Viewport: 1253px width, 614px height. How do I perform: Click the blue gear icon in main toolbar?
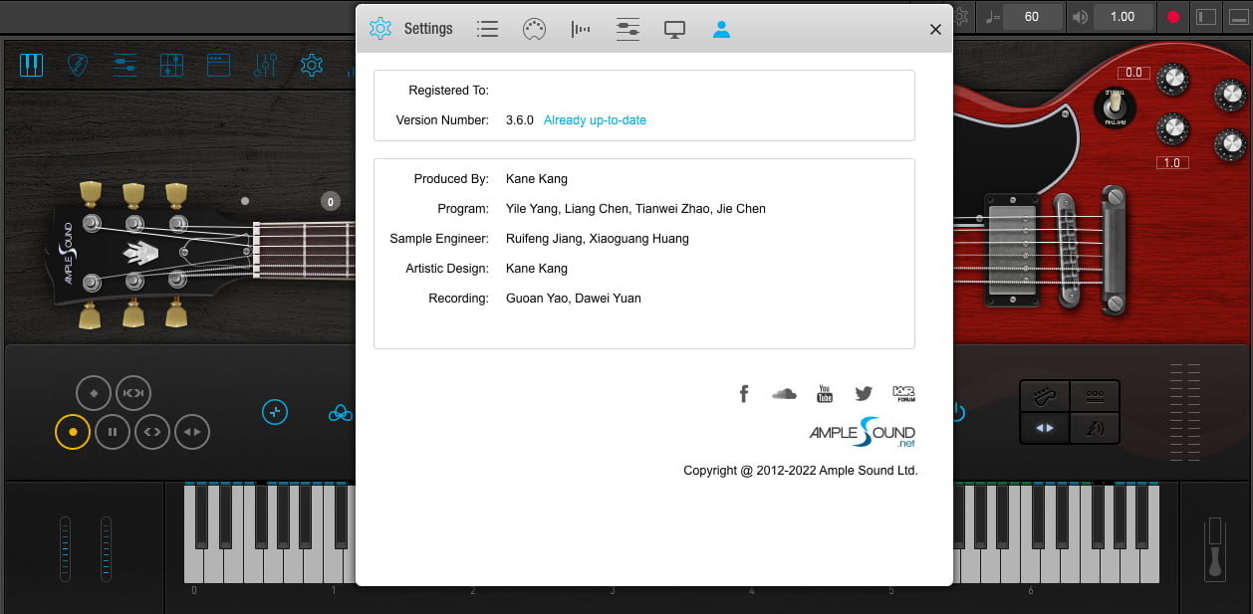pos(312,66)
